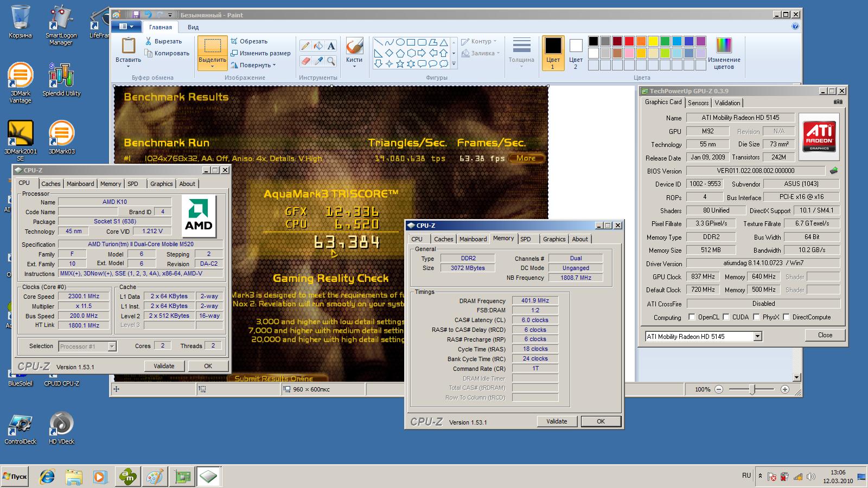Click OK in CPU-Z Processor window
Image resolution: width=868 pixels, height=488 pixels.
pos(208,366)
